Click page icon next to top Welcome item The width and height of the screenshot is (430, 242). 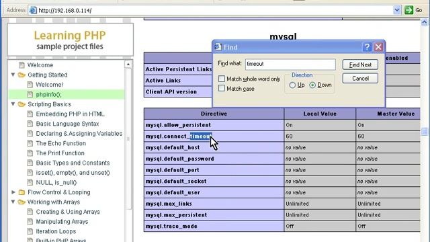[x=21, y=65]
